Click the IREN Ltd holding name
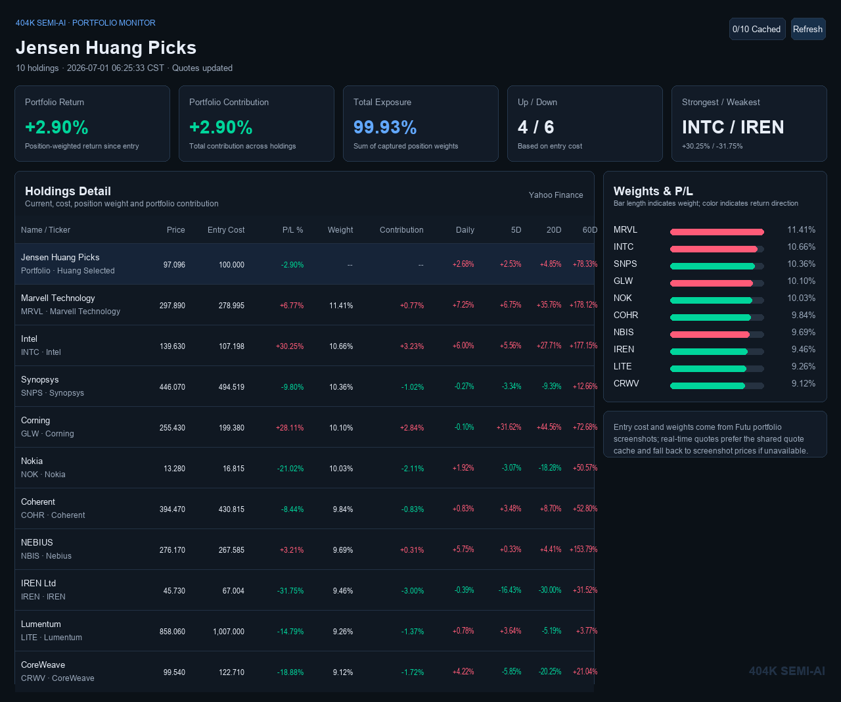The height and width of the screenshot is (702, 841). 38,584
